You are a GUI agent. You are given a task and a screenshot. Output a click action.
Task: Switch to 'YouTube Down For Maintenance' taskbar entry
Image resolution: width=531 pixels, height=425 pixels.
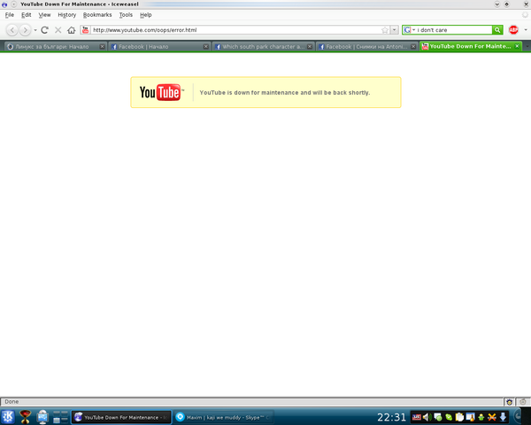122,417
